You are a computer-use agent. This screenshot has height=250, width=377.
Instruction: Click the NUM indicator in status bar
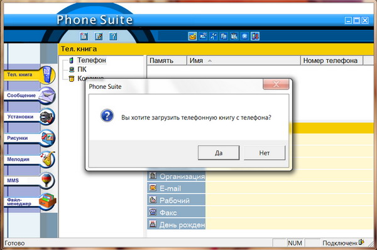(295, 243)
